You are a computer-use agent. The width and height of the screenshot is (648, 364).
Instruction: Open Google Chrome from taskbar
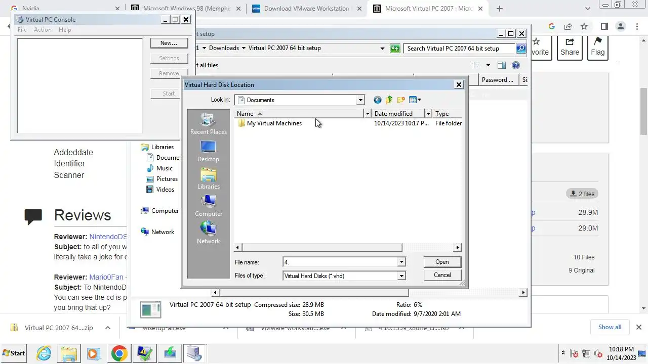point(119,353)
